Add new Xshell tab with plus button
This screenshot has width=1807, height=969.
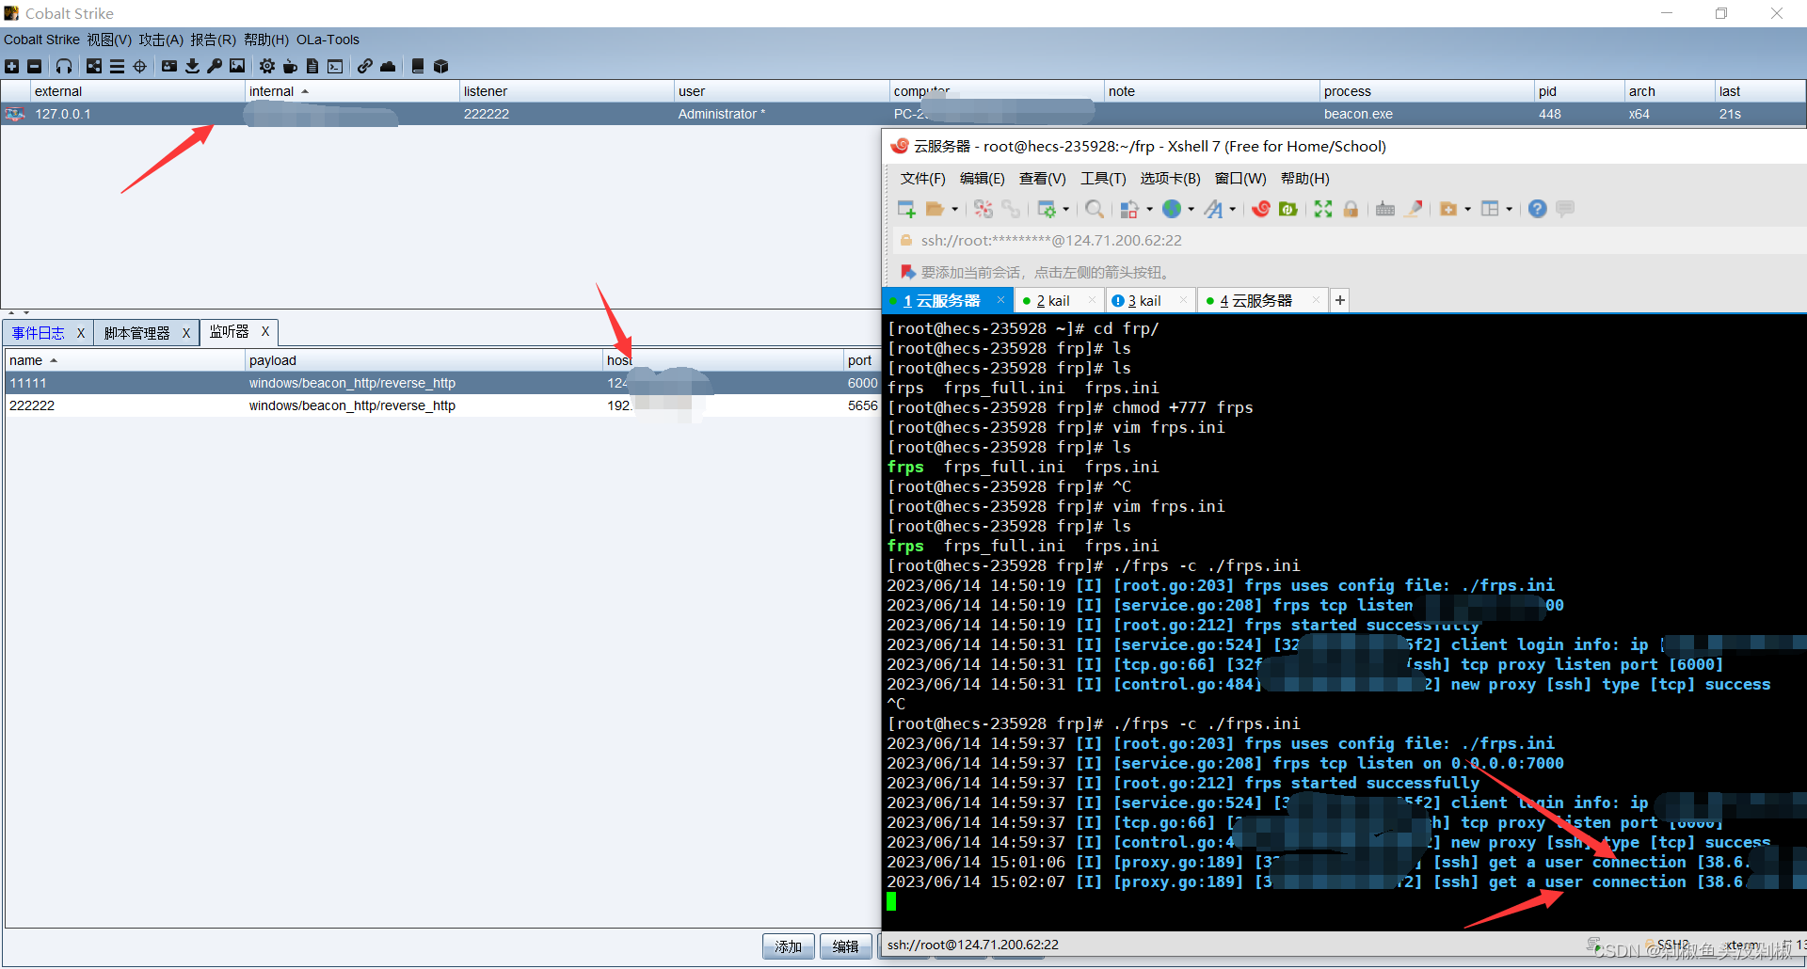point(1340,300)
